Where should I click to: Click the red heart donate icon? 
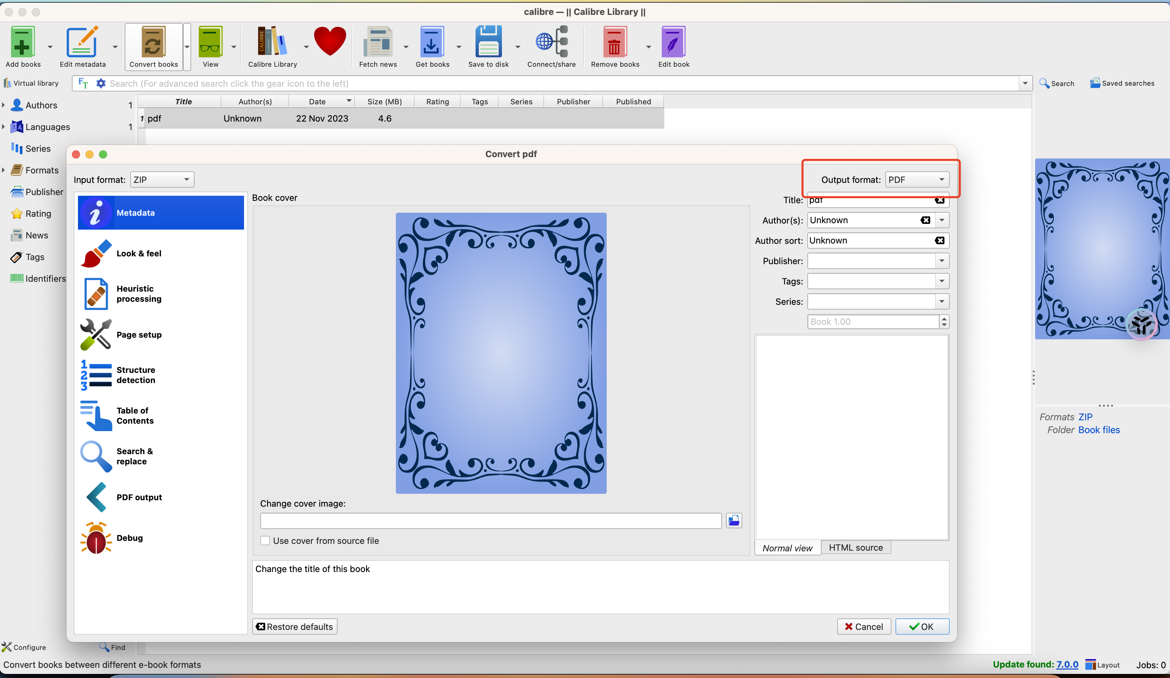click(x=330, y=42)
